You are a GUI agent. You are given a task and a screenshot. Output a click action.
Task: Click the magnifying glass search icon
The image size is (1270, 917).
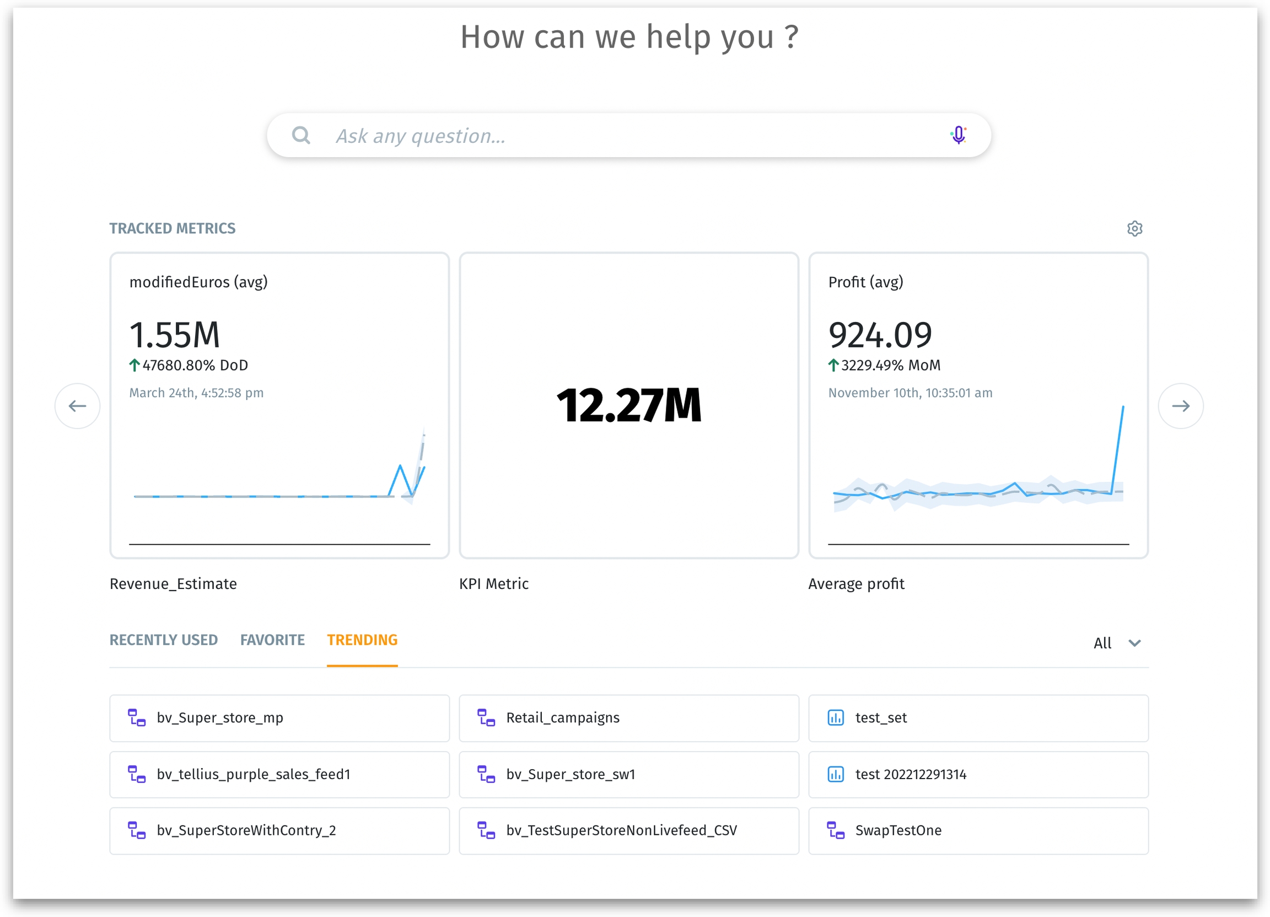302,135
